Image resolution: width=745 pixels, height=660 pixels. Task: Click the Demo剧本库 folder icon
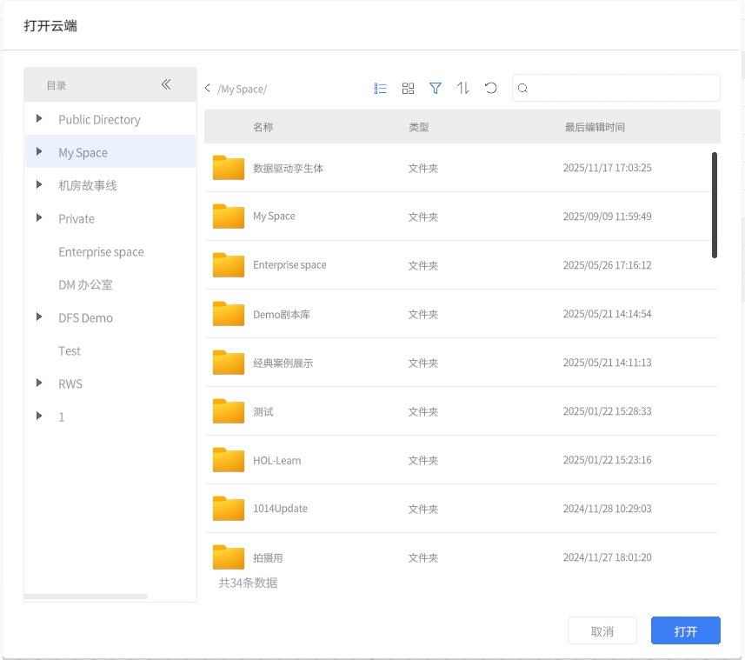(229, 314)
